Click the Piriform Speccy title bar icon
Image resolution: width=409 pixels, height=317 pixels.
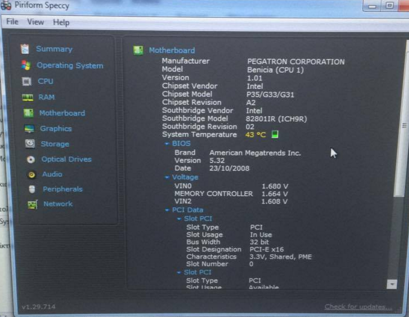6,5
